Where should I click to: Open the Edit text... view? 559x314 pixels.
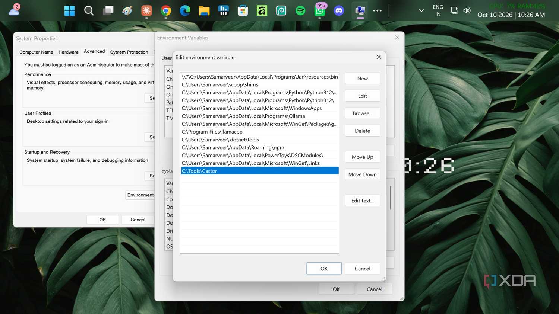(363, 201)
